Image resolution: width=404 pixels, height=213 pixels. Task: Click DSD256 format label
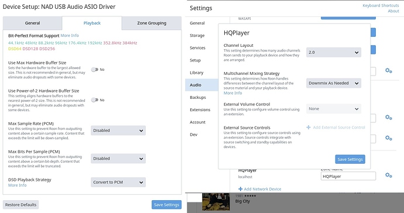click(x=47, y=49)
